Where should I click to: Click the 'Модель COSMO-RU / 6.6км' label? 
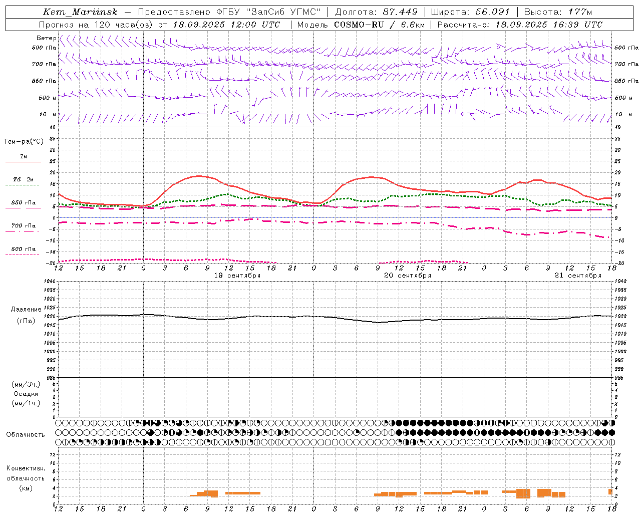click(361, 25)
